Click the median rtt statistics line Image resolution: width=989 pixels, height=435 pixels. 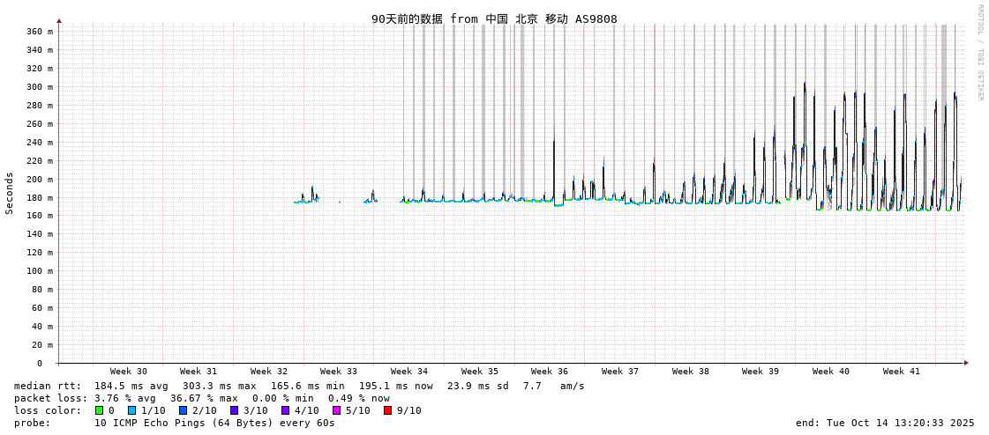click(299, 386)
